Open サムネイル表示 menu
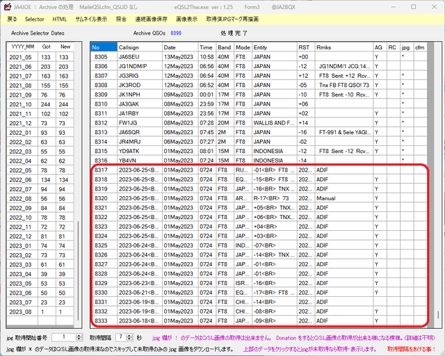This screenshot has width=445, height=356. point(91,19)
